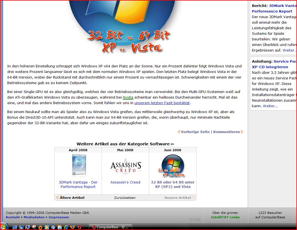Click the small 32 vs 64 Bit thumbnail

pos(172,166)
